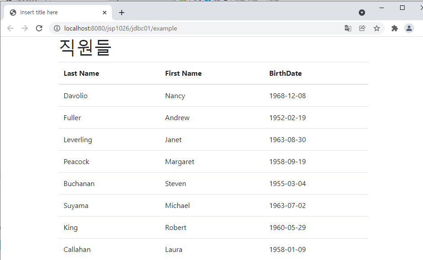Share this page icon in address bar
Screen dimensions: 423x260
(362, 28)
